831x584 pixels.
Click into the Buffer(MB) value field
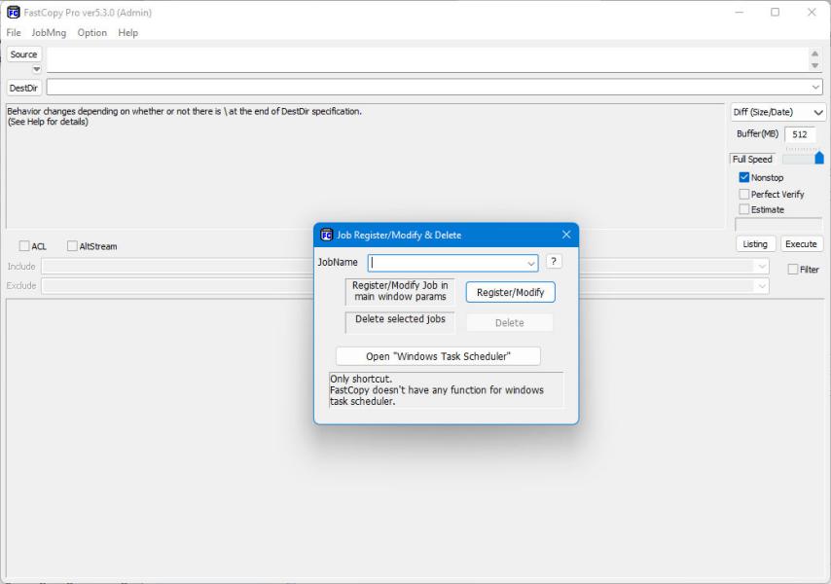coord(800,134)
